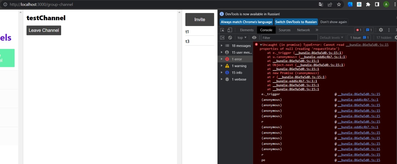Click chat pane scrollbar up arrow

[179, 12]
